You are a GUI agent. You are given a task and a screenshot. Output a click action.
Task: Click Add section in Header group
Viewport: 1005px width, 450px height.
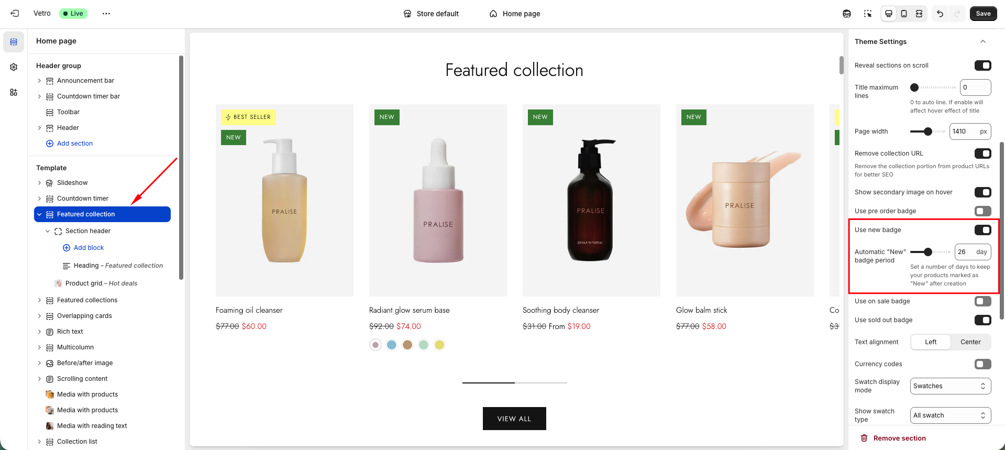coord(74,144)
